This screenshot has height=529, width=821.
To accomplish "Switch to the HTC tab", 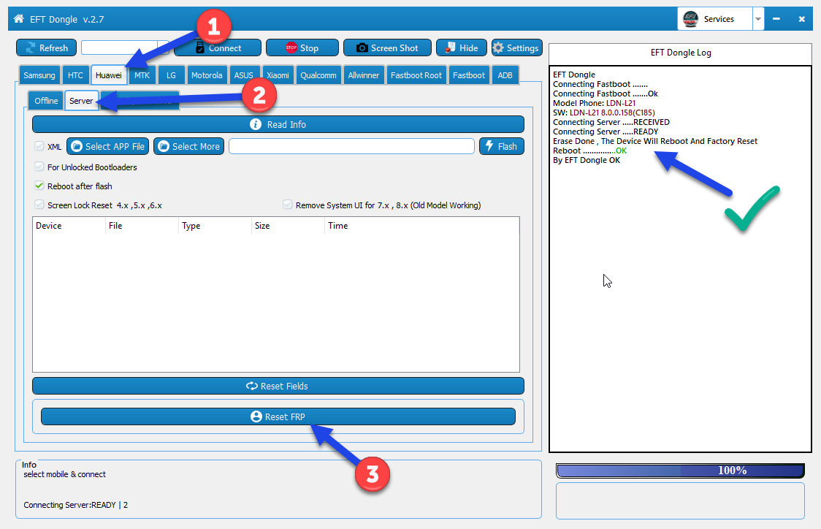I will tap(75, 75).
